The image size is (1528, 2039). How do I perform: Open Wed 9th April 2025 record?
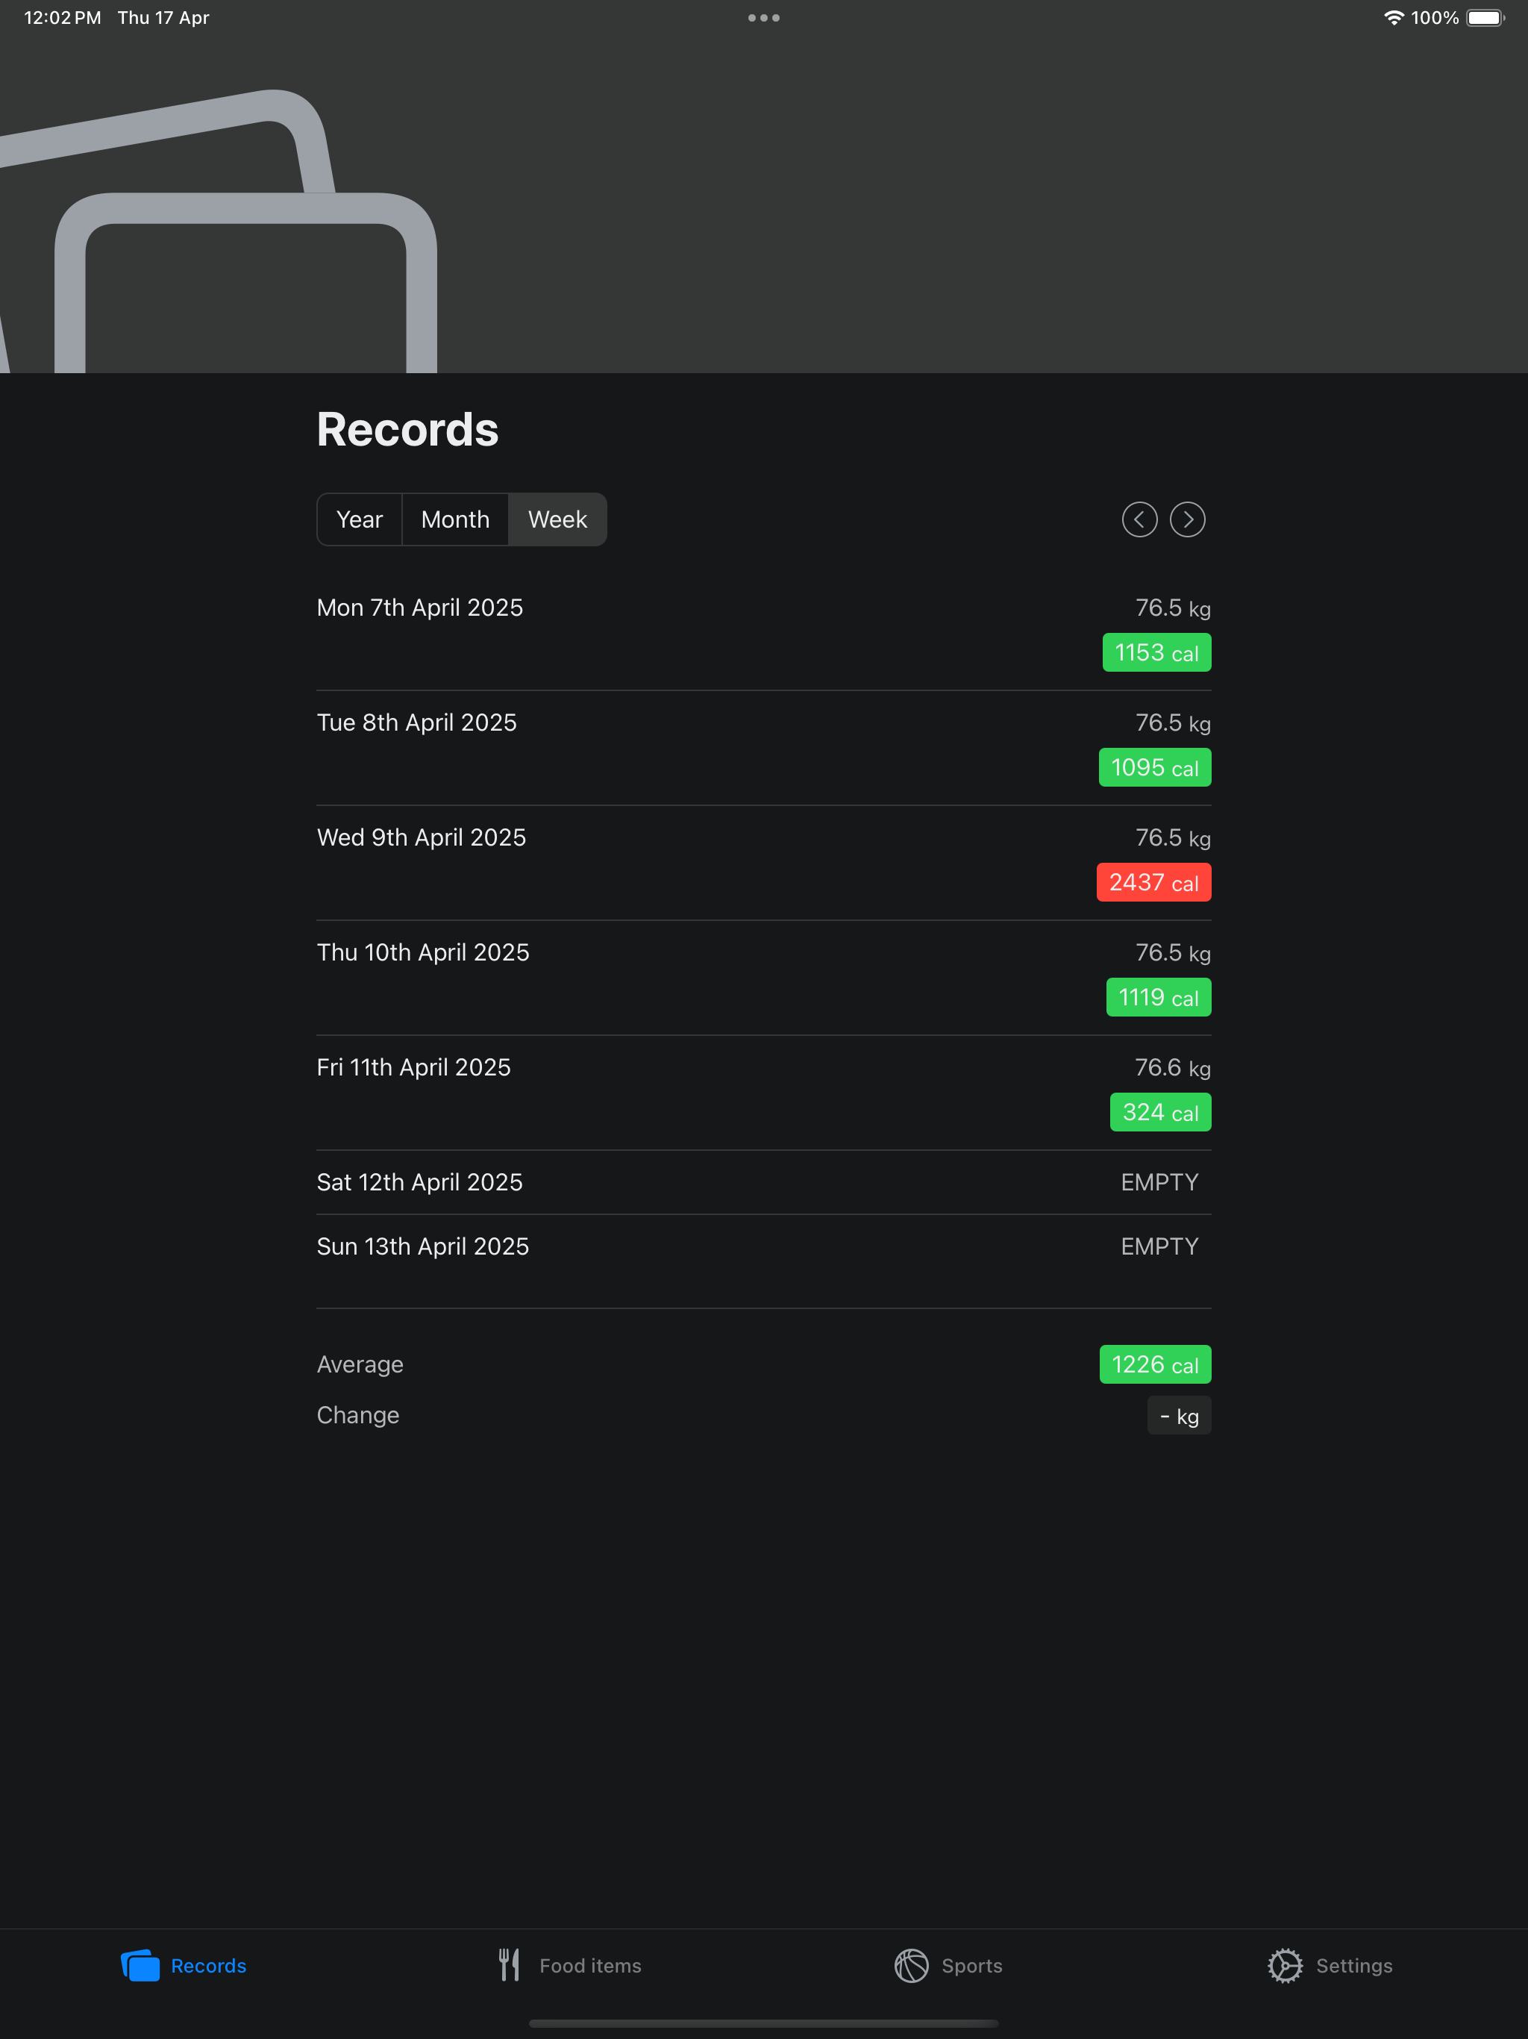pyautogui.click(x=764, y=863)
